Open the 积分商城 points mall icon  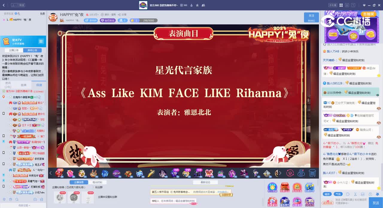point(272,188)
